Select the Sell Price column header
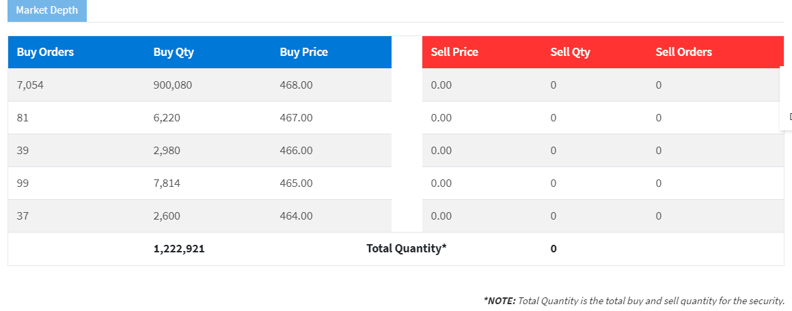 [x=454, y=52]
